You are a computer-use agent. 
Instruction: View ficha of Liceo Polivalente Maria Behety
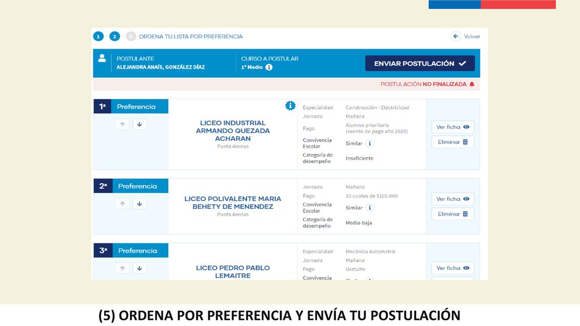click(453, 199)
